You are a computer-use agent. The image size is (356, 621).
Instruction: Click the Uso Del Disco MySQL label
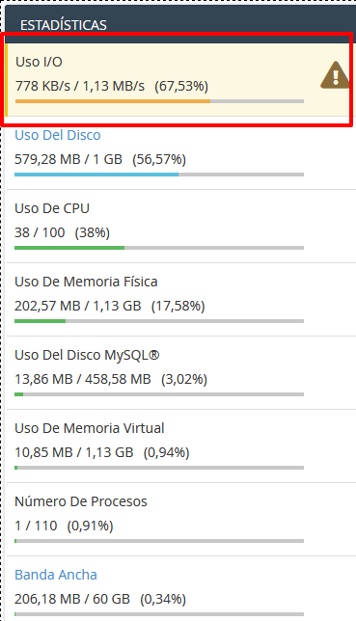[x=87, y=355]
